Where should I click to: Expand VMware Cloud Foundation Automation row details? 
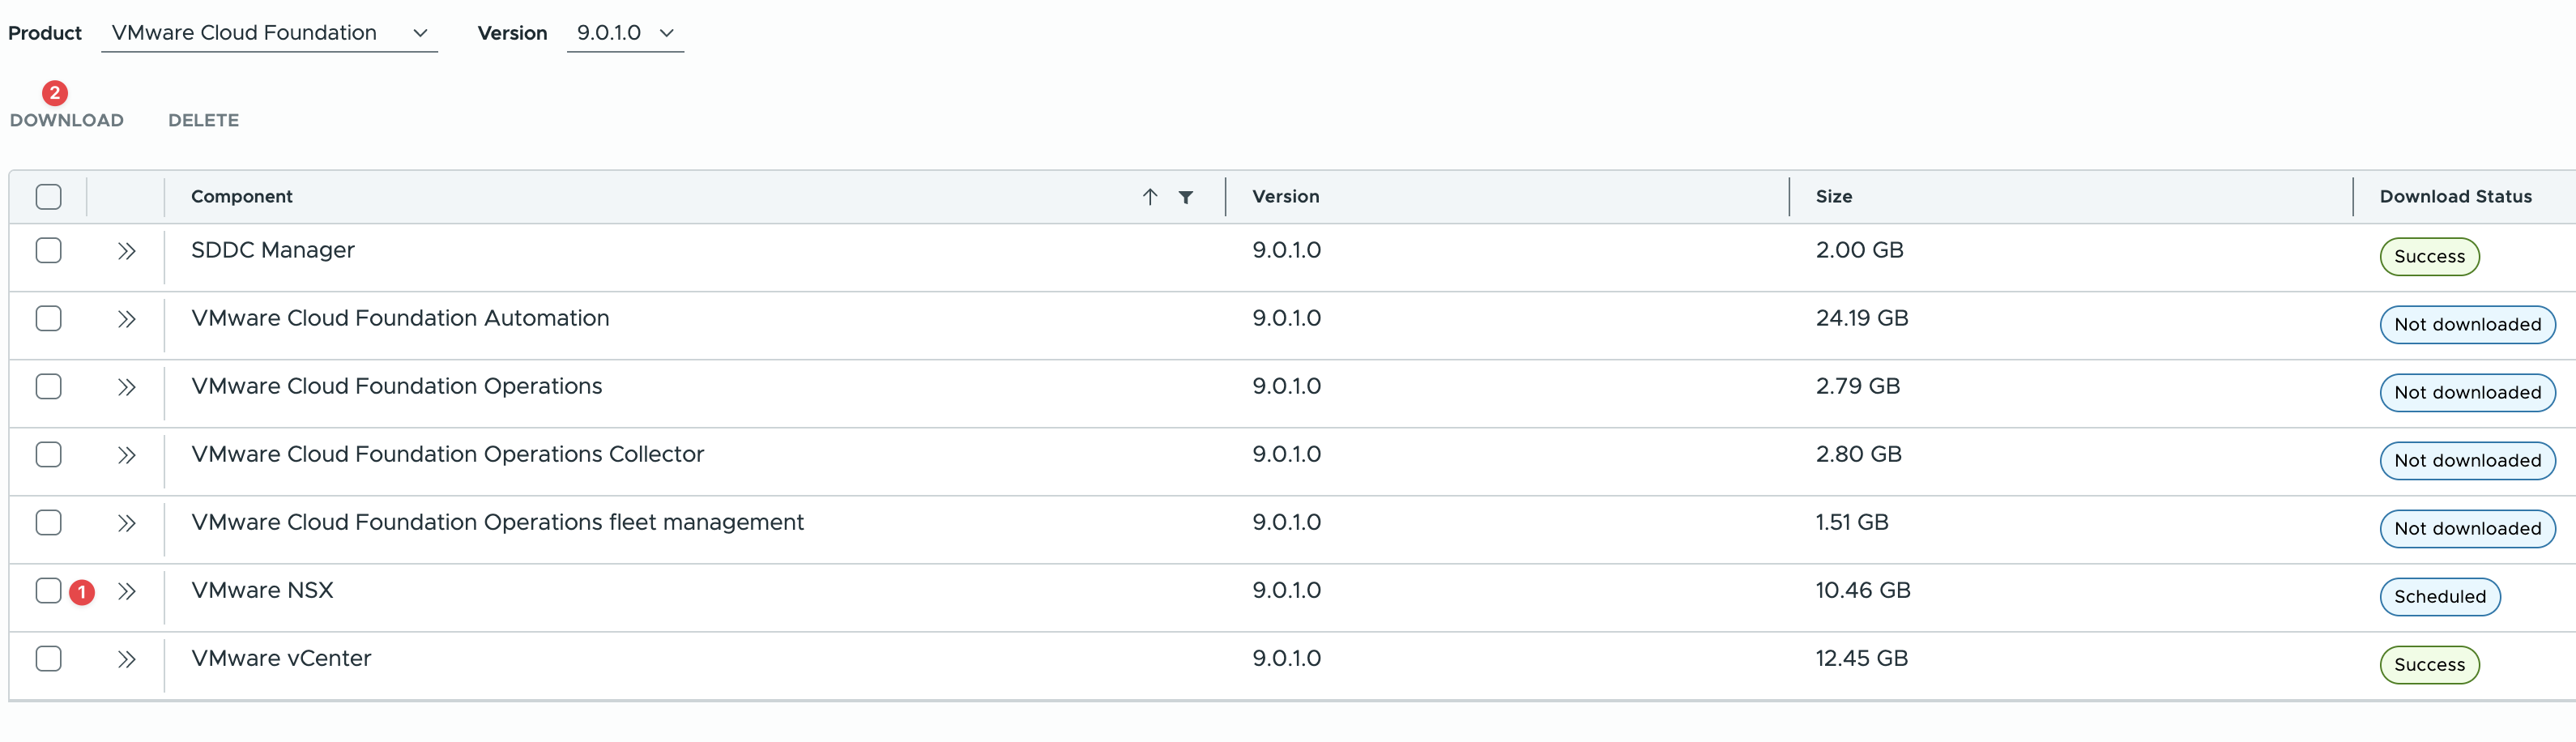point(126,319)
